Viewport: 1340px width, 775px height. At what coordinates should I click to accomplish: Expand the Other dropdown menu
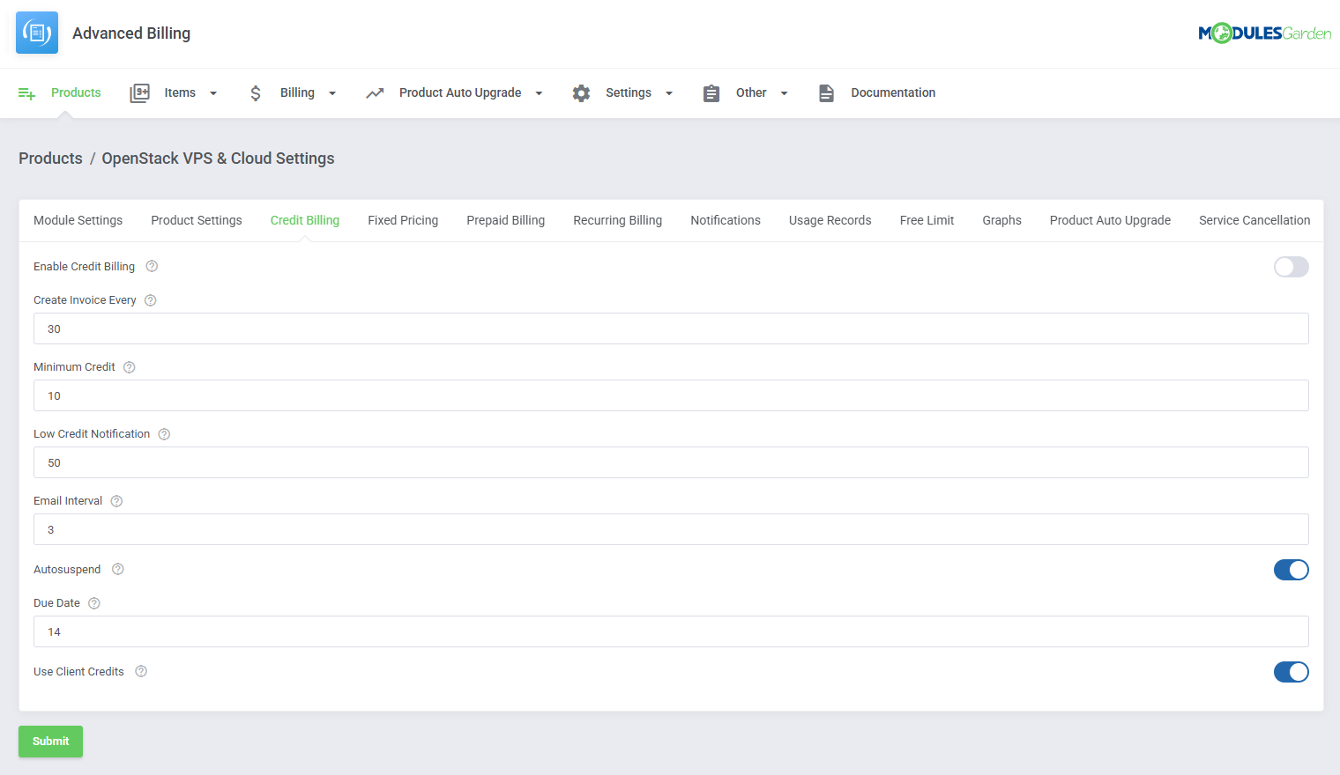[x=784, y=92]
